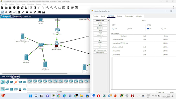
Task: Open Windows Start menu on taskbar
Action: coord(31,96)
